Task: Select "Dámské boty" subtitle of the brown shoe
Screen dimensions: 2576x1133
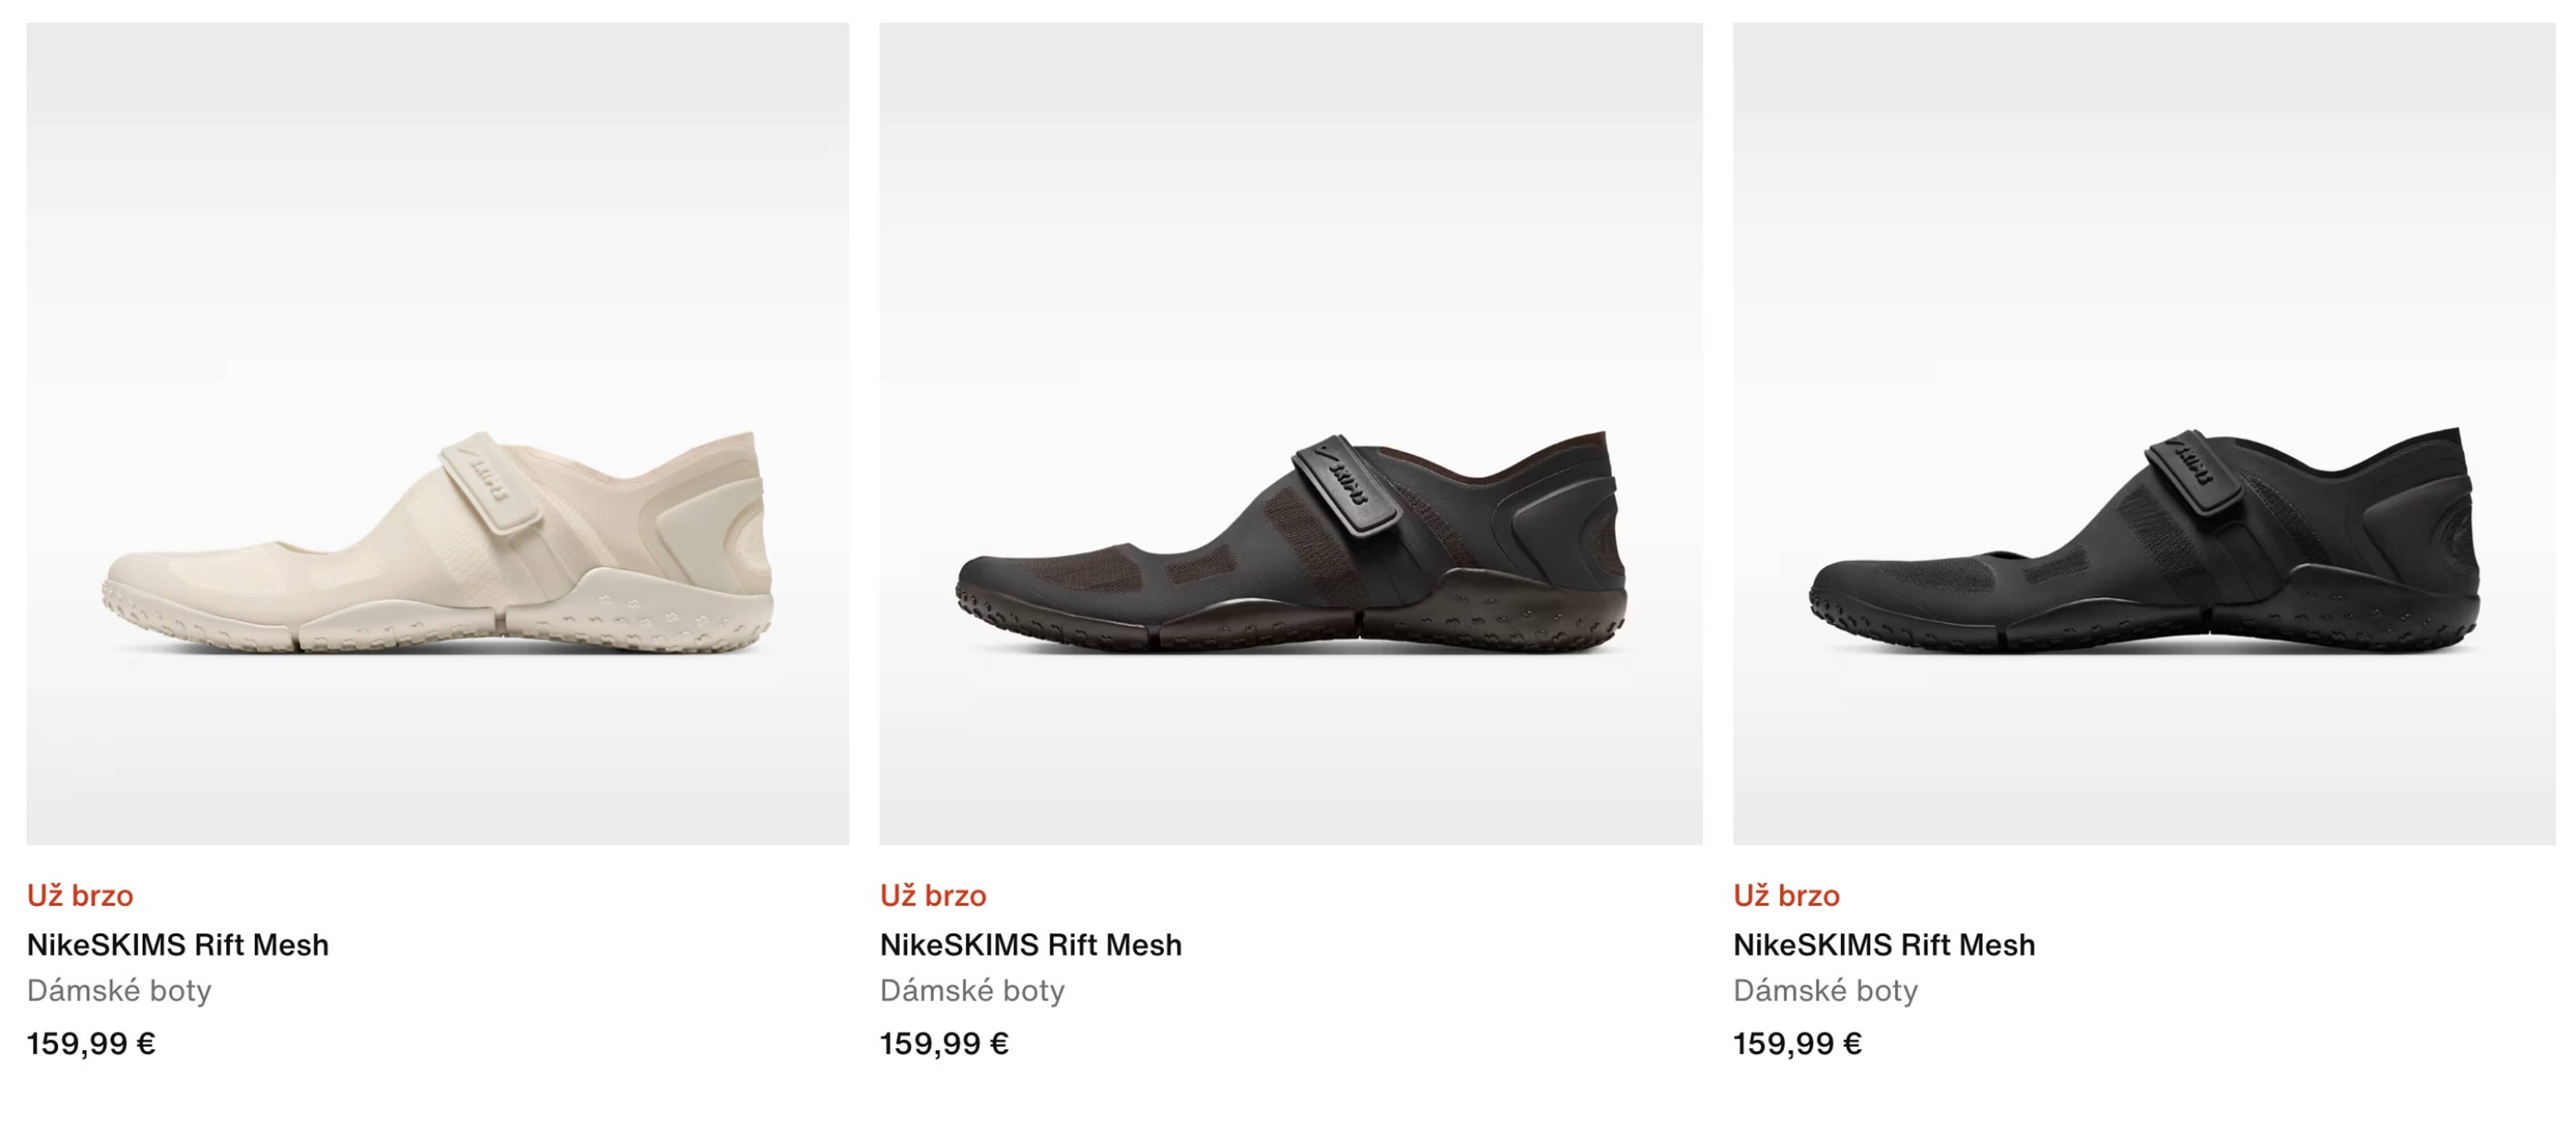Action: coord(972,990)
